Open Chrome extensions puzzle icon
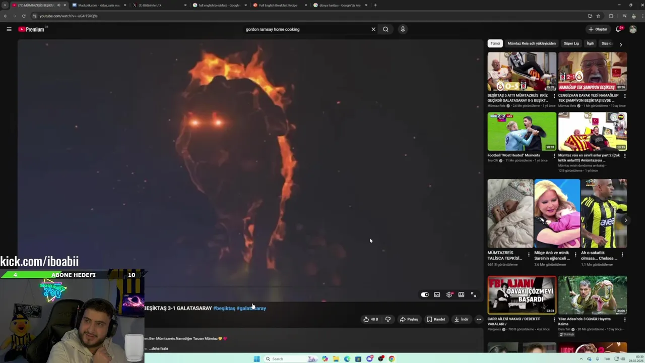 click(611, 16)
